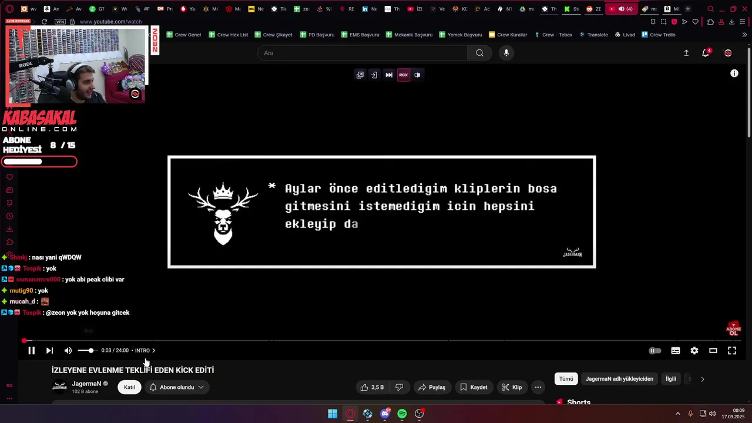This screenshot has height=423, width=752.
Task: Open video settings gear
Action: coord(694,351)
